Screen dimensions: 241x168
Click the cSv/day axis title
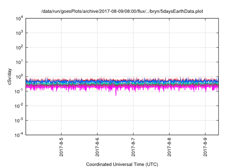click(x=9, y=76)
